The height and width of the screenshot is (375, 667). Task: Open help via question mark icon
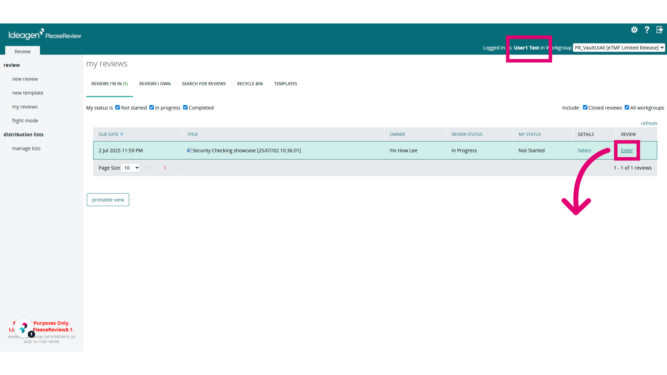(x=647, y=30)
